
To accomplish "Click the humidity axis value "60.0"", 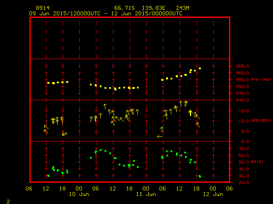I will [x=244, y=156].
